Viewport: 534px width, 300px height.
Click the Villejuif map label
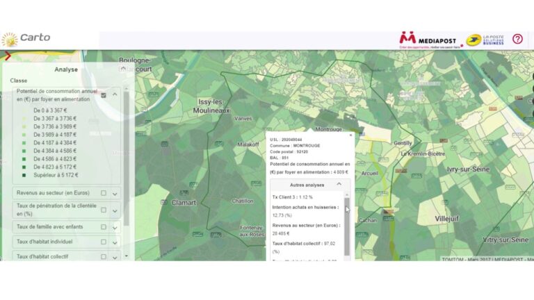point(446,219)
